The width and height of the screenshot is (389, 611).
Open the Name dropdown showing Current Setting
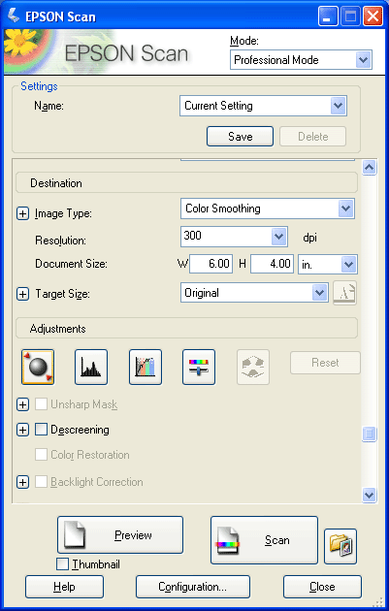(263, 106)
